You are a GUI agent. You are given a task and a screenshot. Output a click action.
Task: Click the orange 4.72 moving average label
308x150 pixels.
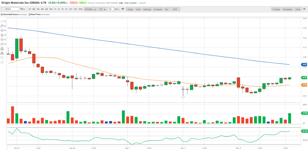point(304,85)
